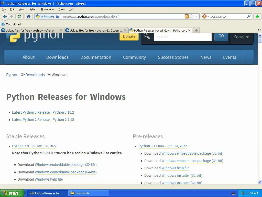Click the scrollbar down arrow
The height and width of the screenshot is (197, 262).
pyautogui.click(x=260, y=182)
